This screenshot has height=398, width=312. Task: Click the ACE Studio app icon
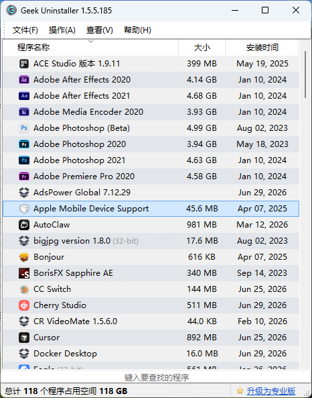click(x=24, y=64)
